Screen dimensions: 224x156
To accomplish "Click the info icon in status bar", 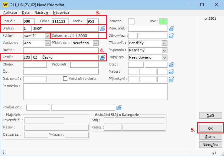I will pyautogui.click(x=4, y=153).
